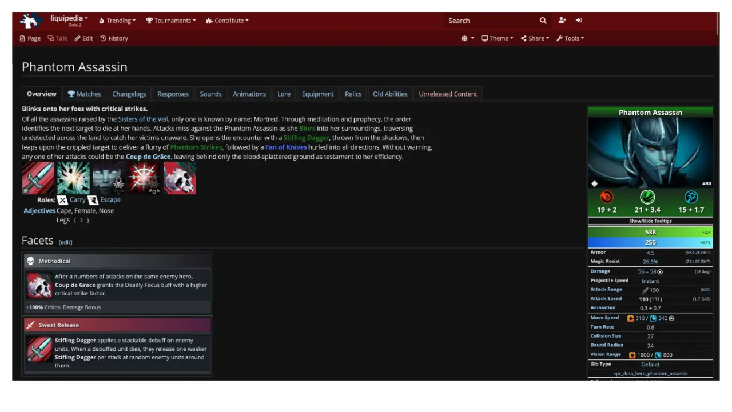Viewport: 732px width, 412px height.
Task: Switch to the Changelogs tab
Action: click(x=129, y=94)
